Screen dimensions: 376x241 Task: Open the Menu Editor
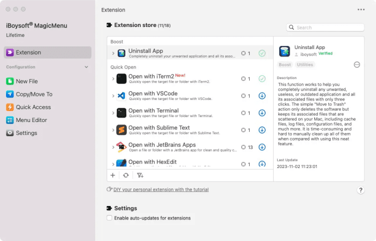[27, 120]
